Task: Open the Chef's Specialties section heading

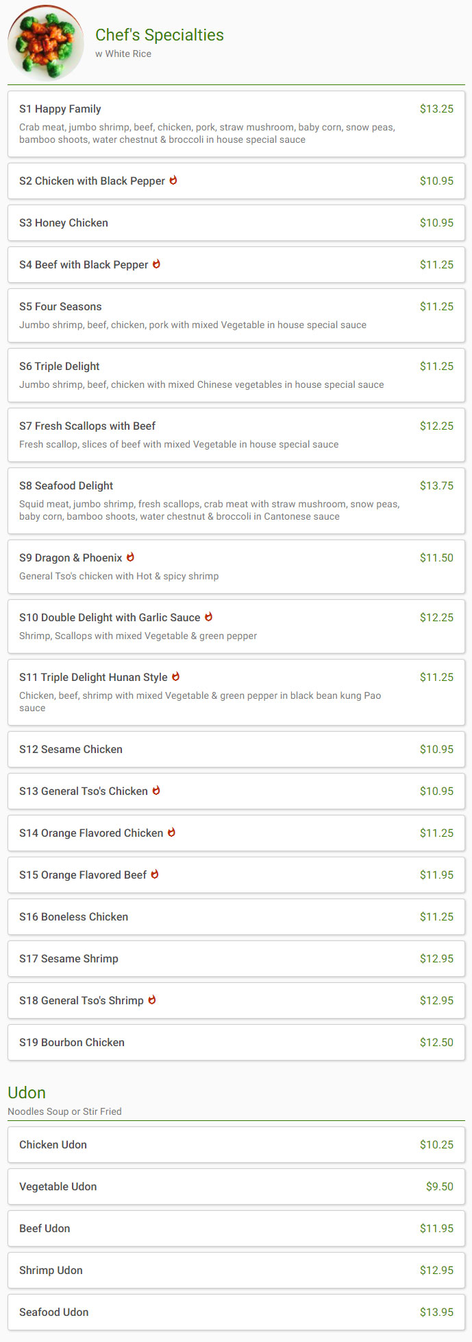Action: click(x=160, y=35)
